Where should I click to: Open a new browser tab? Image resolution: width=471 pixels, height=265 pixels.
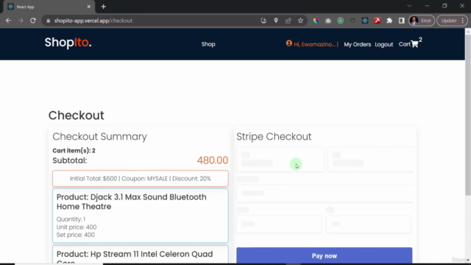point(103,7)
